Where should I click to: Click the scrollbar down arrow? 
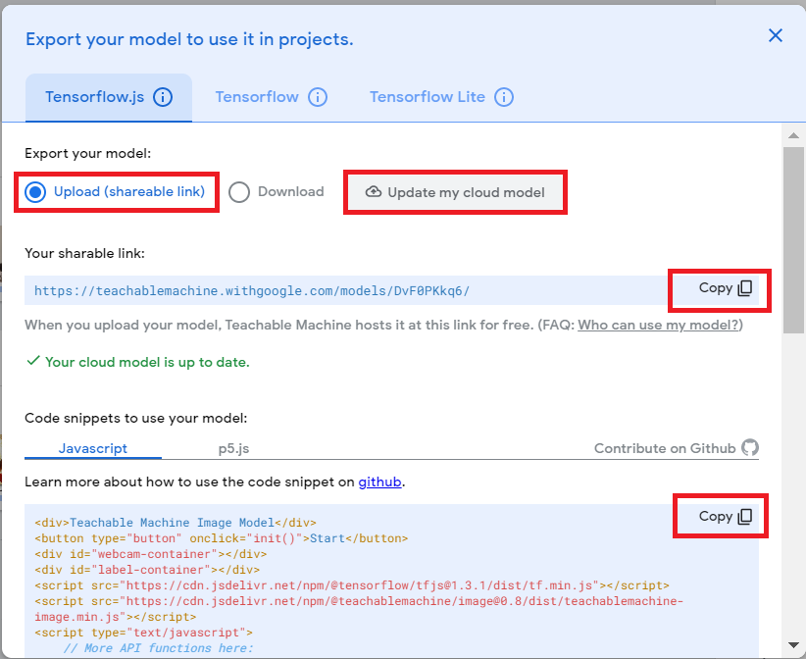(x=793, y=644)
